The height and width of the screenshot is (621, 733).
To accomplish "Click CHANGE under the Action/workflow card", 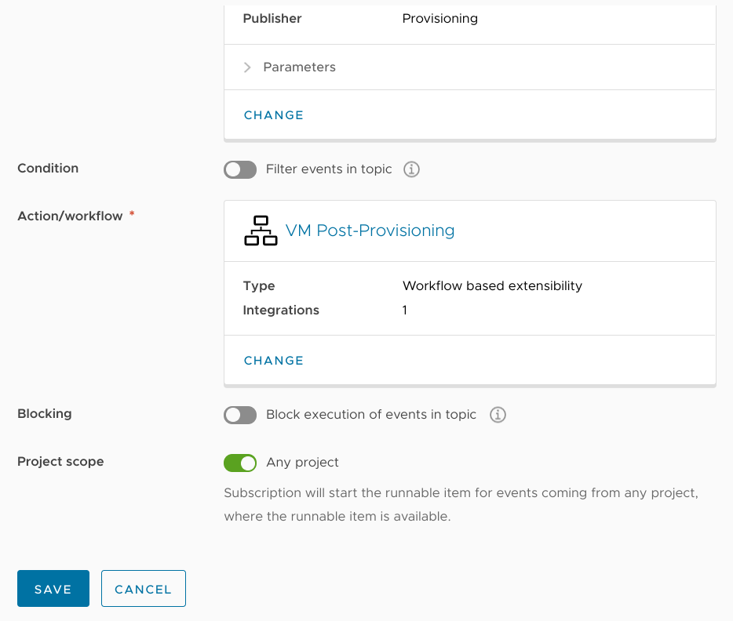I will pos(274,361).
